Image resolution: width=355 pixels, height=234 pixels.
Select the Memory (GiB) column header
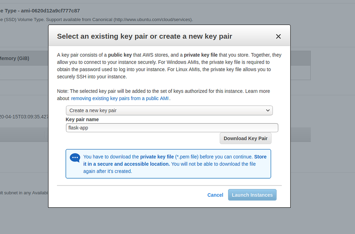[x=14, y=58]
